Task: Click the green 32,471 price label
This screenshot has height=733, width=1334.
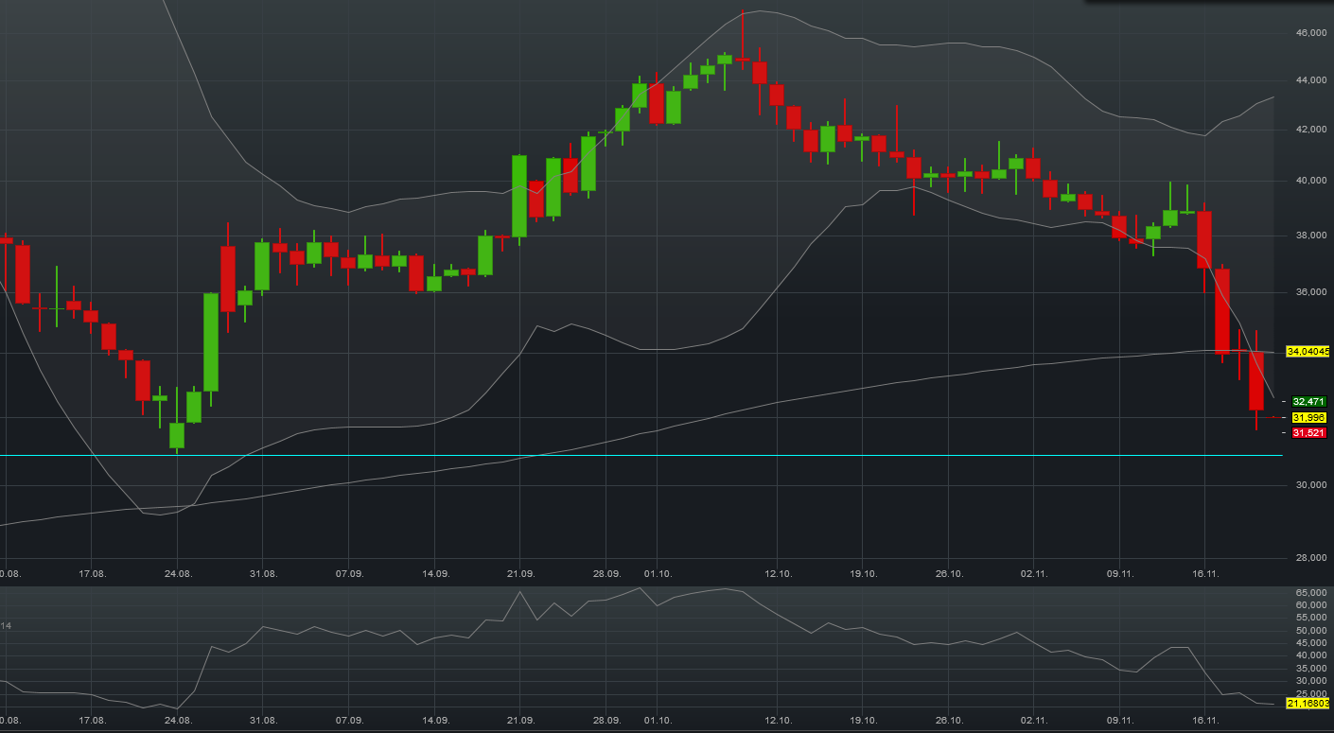Action: pyautogui.click(x=1308, y=402)
